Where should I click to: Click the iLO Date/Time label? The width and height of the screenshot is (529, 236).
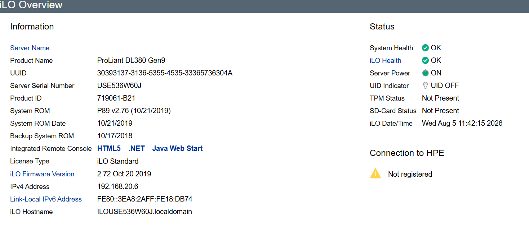pyautogui.click(x=391, y=123)
